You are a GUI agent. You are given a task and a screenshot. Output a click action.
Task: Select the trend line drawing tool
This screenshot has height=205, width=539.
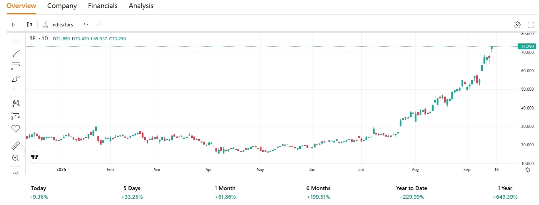pos(16,54)
